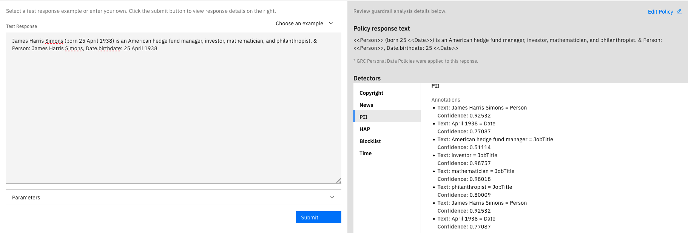This screenshot has width=688, height=233.
Task: Click the underlined word birthdate in text area
Action: click(x=110, y=48)
